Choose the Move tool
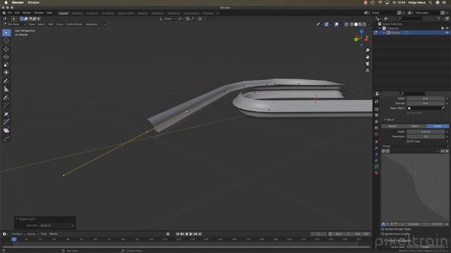The height and width of the screenshot is (253, 451). coord(6,49)
